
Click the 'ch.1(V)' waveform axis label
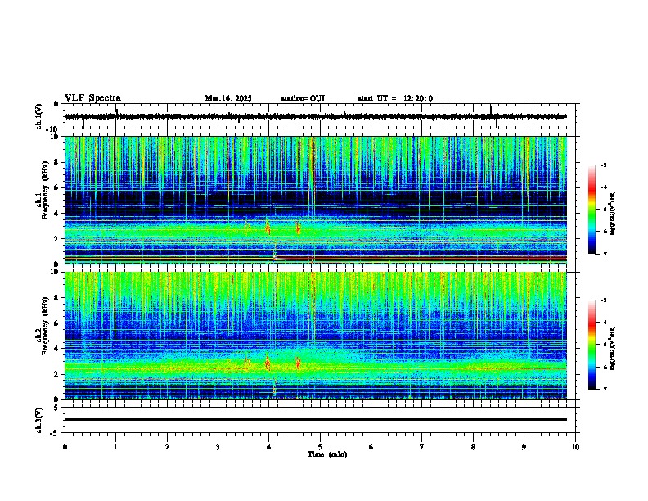(39, 116)
